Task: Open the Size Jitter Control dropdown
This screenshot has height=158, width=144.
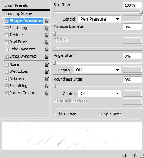Action: click(99, 19)
